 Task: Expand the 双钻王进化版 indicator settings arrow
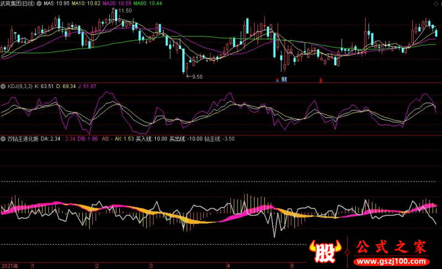coord(3,139)
